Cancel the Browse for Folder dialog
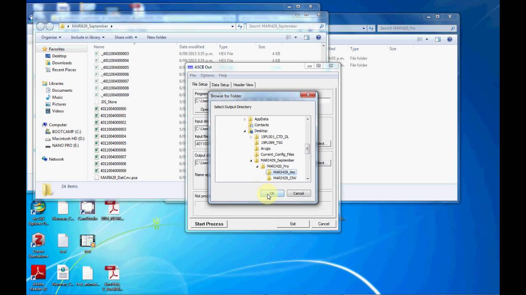The width and height of the screenshot is (526, 295). pos(298,193)
